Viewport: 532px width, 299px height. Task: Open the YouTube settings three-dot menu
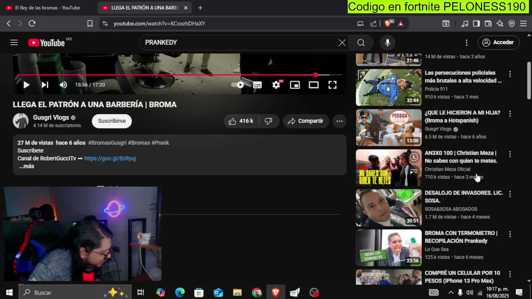[466, 42]
